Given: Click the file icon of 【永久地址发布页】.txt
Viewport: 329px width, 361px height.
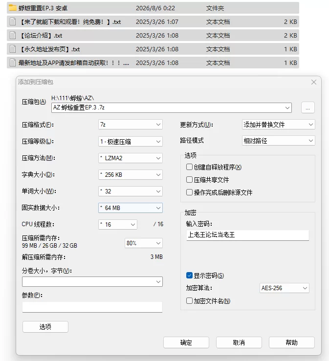Looking at the screenshot, I should click(13, 49).
